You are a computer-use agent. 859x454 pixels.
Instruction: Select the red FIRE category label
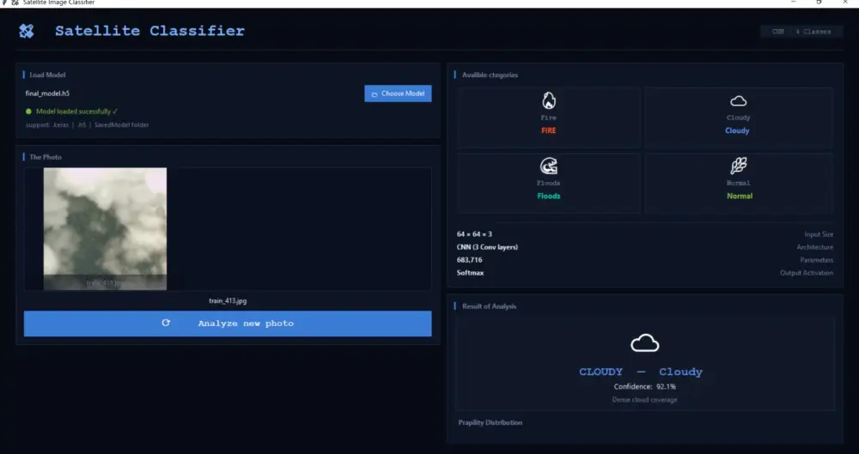click(x=548, y=131)
